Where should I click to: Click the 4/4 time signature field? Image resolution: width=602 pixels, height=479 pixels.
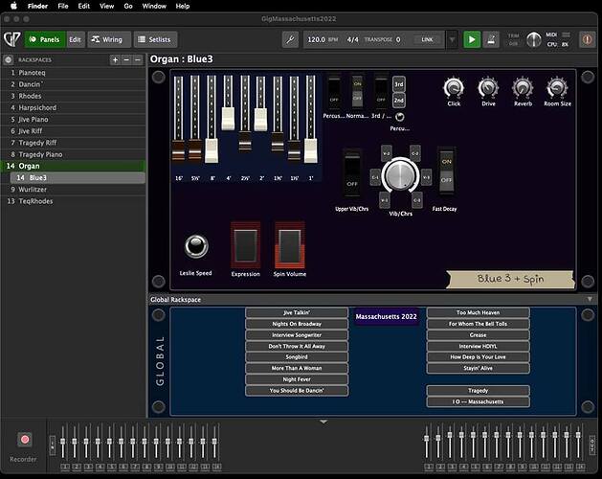pyautogui.click(x=352, y=39)
